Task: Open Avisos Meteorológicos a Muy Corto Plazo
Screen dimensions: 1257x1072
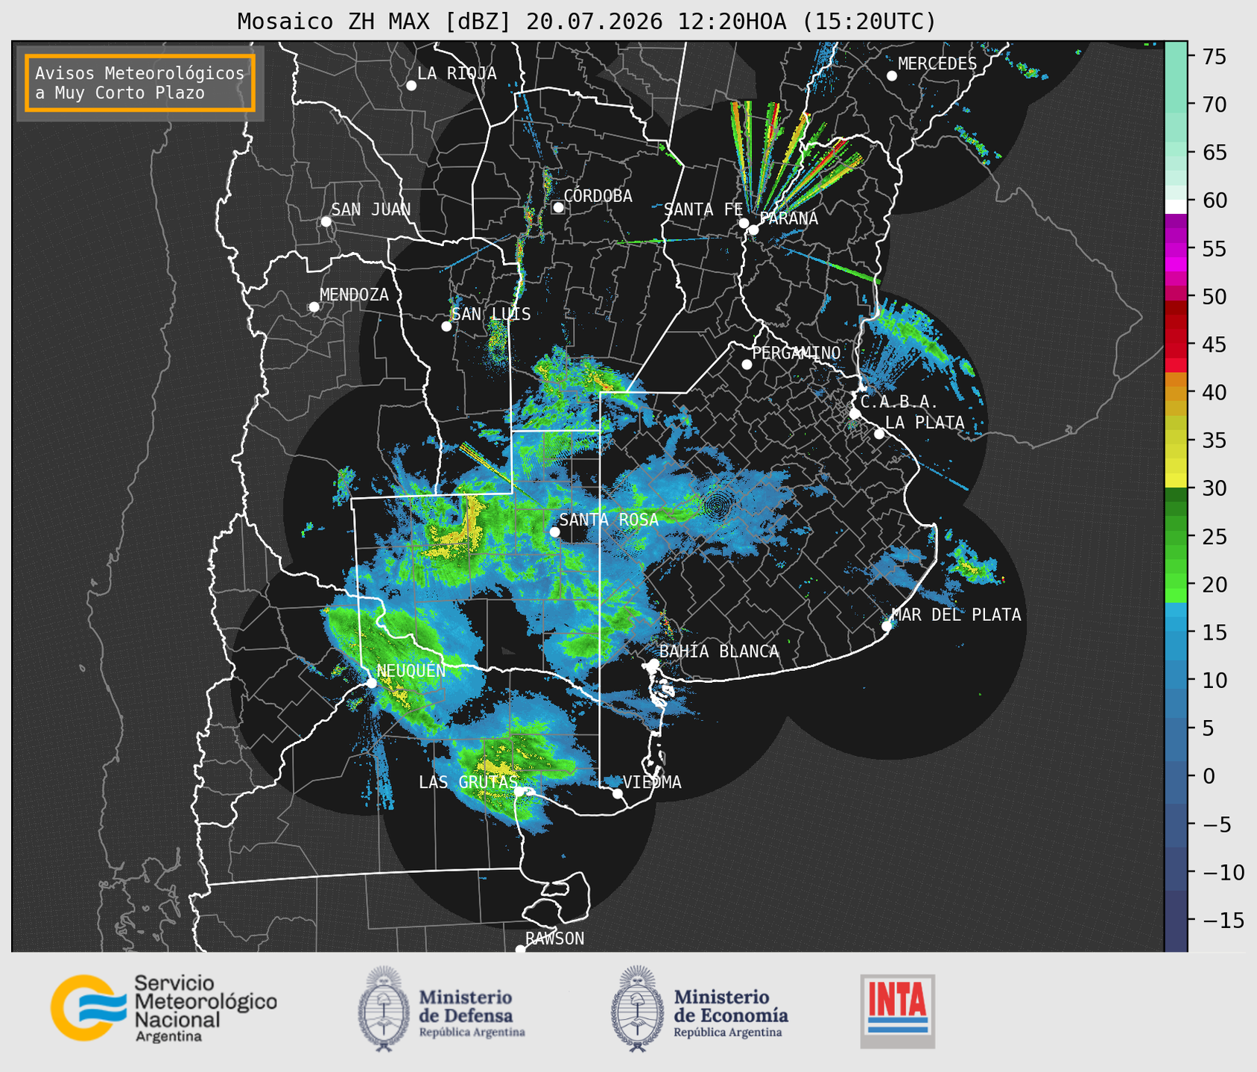Action: [x=140, y=83]
